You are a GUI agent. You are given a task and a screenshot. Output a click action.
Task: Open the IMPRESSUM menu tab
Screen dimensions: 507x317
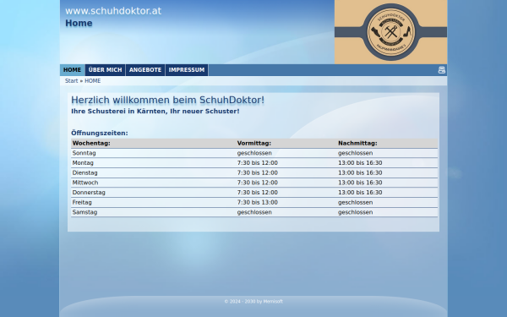coord(187,70)
